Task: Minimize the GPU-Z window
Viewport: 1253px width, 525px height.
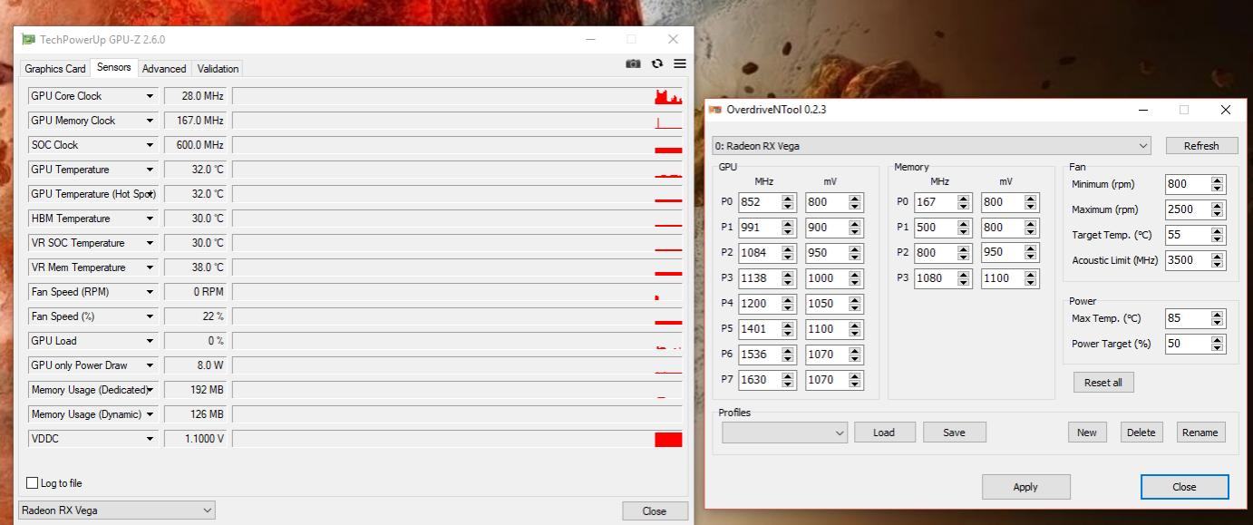Action: 591,40
